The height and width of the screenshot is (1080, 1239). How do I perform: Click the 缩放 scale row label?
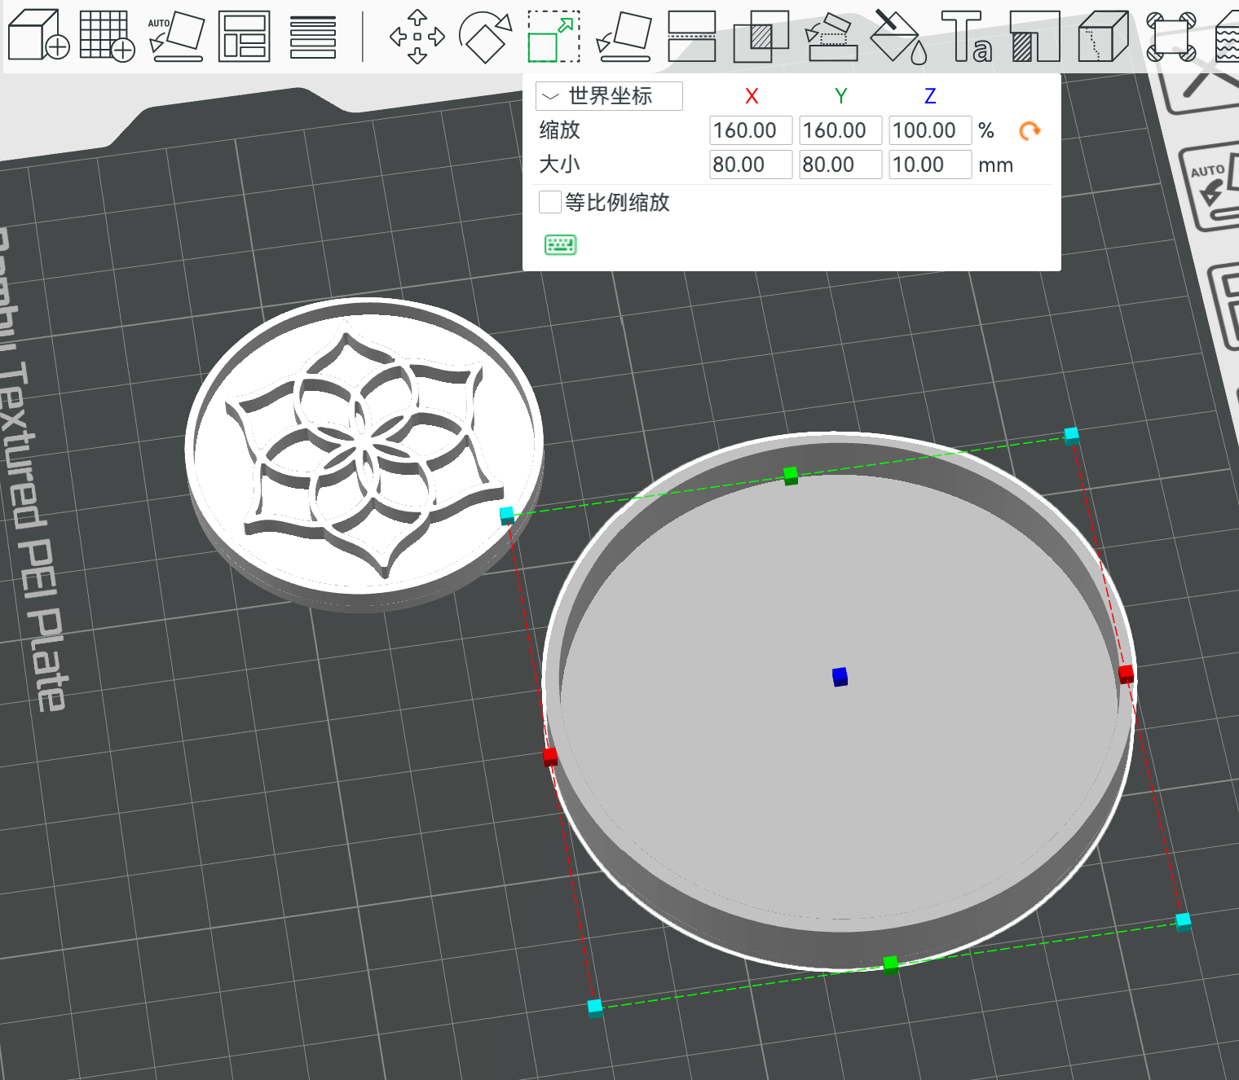pos(559,130)
